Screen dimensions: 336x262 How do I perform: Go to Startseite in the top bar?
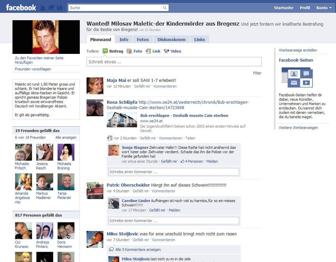(283, 8)
